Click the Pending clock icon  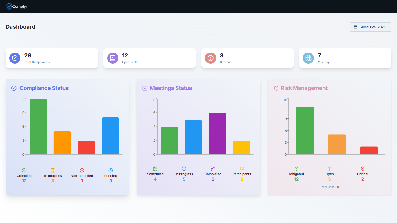click(111, 170)
